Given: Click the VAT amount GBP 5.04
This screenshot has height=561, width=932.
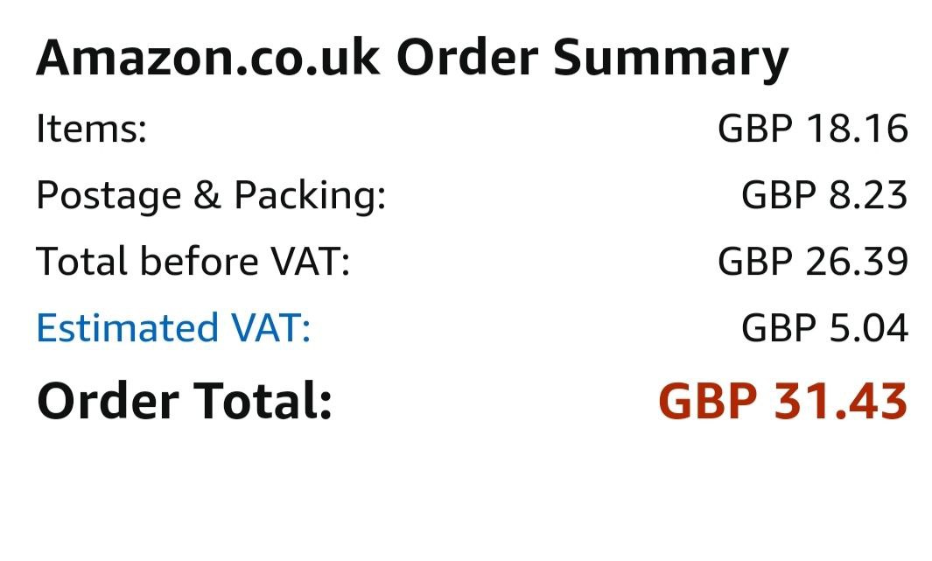Looking at the screenshot, I should [823, 328].
